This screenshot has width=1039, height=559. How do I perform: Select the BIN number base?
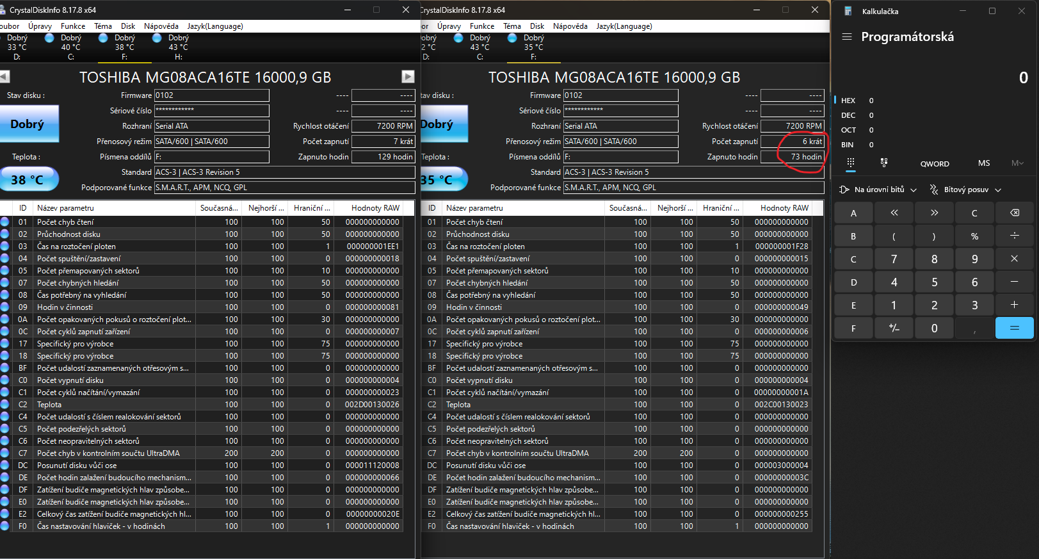tap(848, 145)
